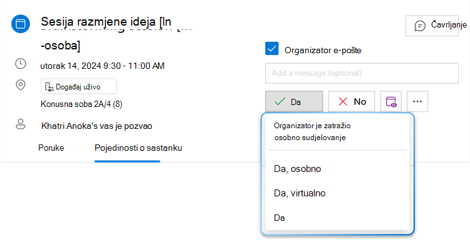Click the Događaj uživo badge
This screenshot has height=242, width=470.
pyautogui.click(x=78, y=86)
